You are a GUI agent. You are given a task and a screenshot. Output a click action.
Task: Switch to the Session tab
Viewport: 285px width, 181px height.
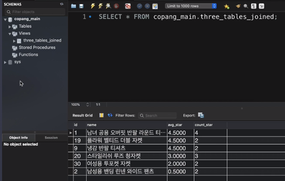[51, 138]
